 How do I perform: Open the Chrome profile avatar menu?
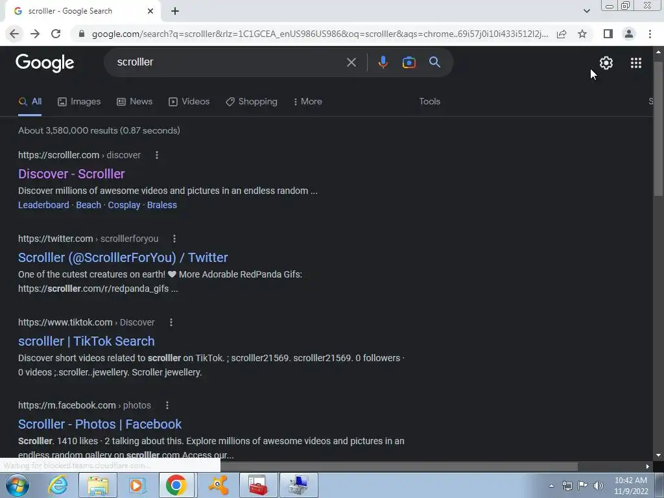(629, 34)
